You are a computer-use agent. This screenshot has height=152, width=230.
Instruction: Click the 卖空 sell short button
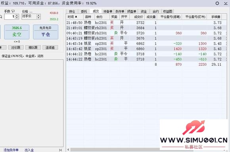pos(17,32)
